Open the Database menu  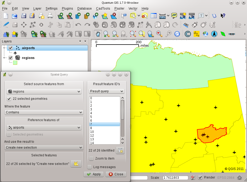tap(85, 9)
